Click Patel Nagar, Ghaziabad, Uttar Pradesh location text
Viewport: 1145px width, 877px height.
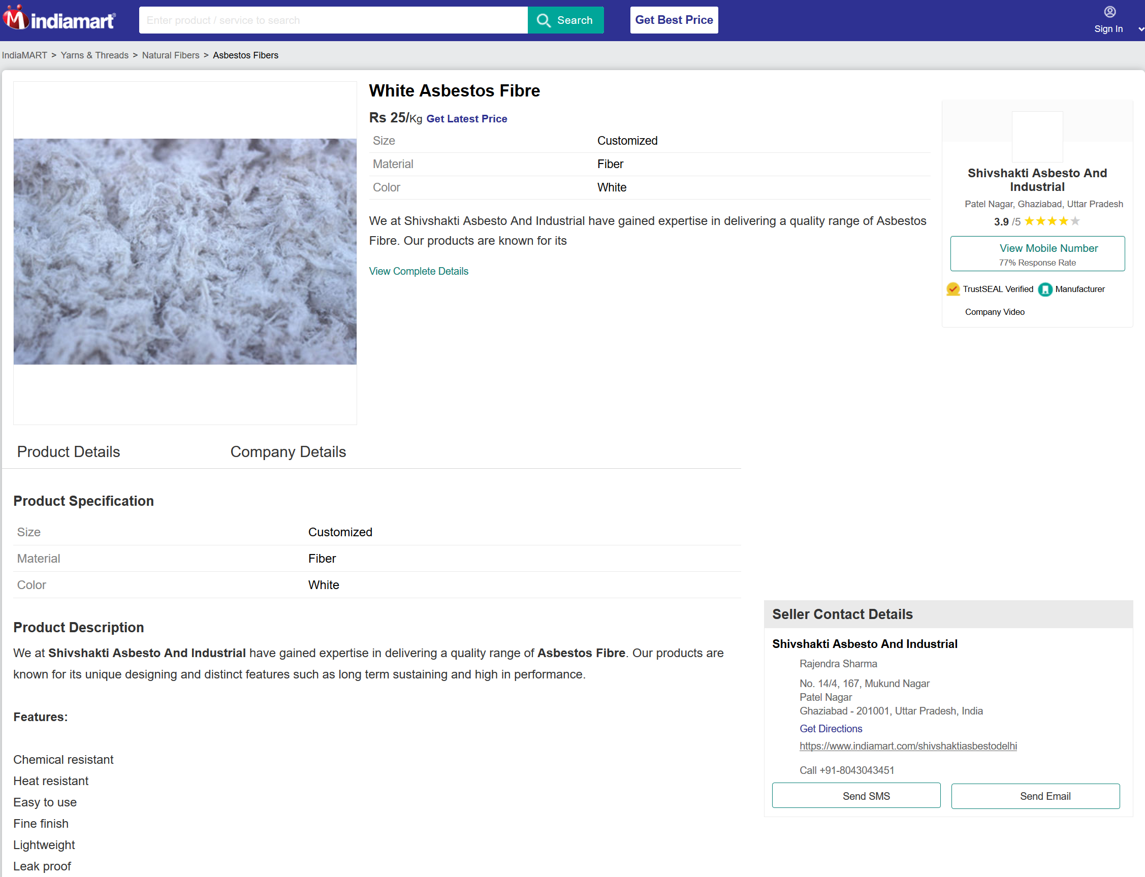click(x=1043, y=204)
